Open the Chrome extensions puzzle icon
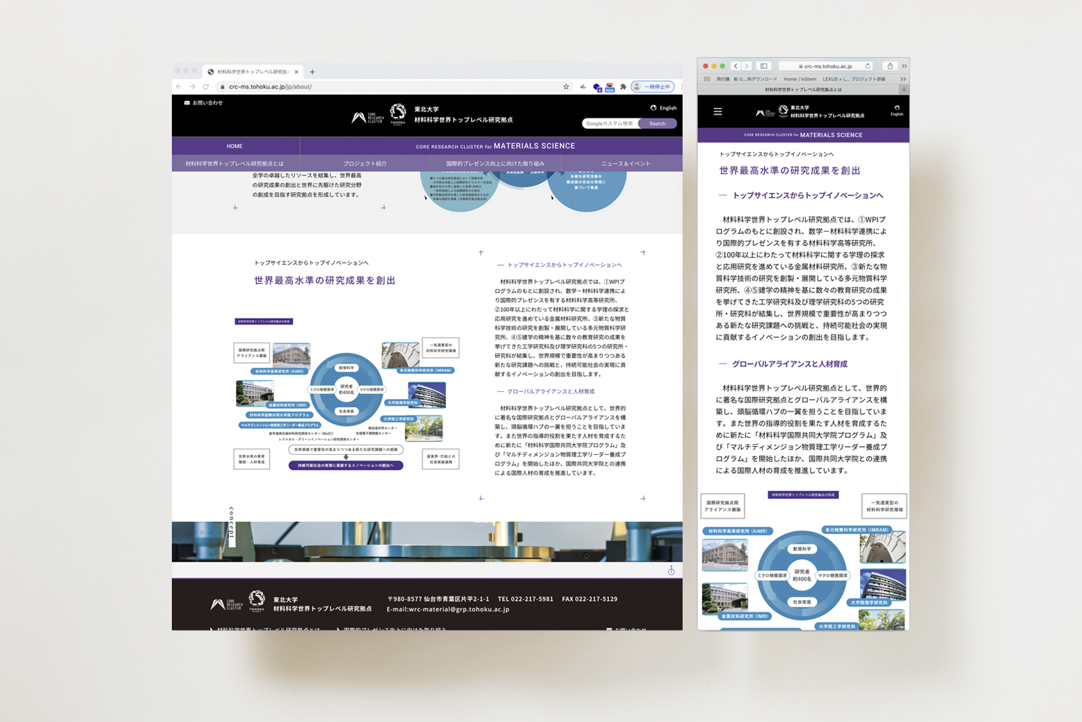This screenshot has height=722, width=1082. tap(623, 87)
